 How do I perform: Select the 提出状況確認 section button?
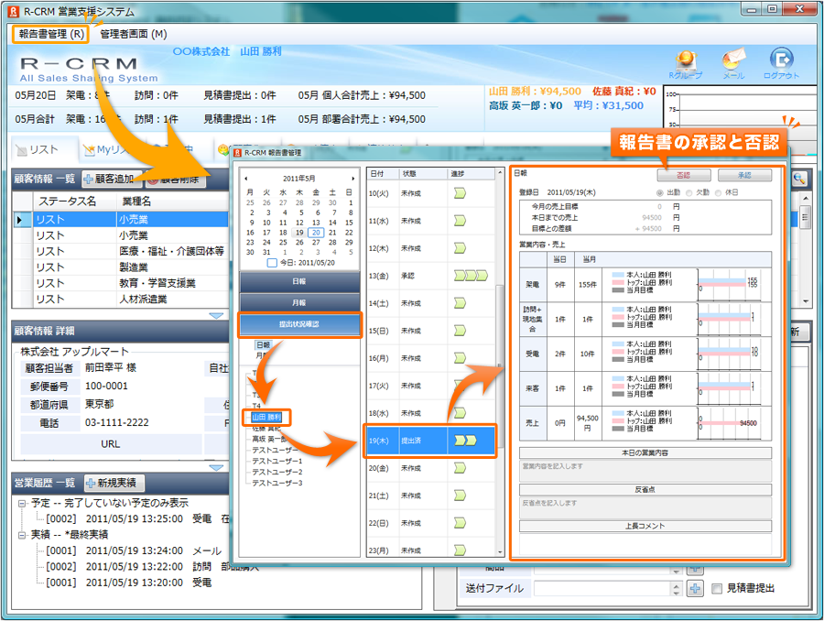pos(299,324)
